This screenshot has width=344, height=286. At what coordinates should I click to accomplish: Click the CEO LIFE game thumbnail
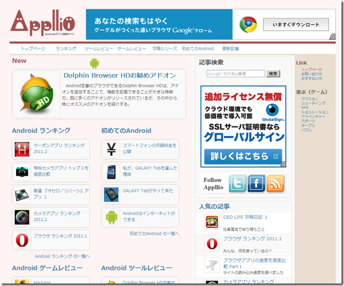pyautogui.click(x=212, y=222)
